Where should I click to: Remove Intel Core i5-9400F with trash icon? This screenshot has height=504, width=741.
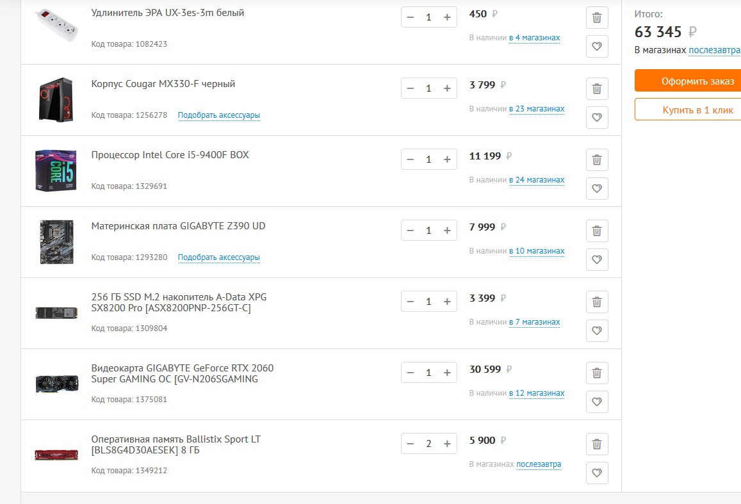click(x=597, y=160)
